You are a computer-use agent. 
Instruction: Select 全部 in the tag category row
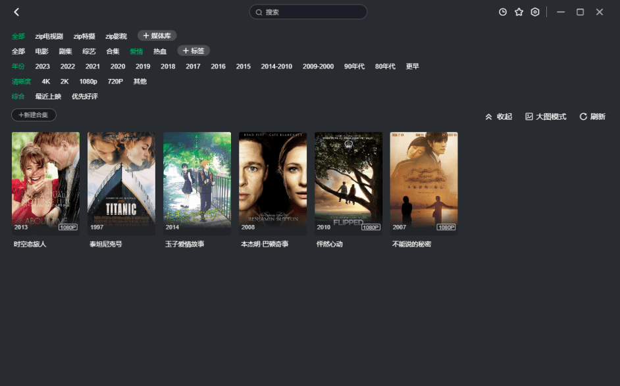click(x=18, y=51)
